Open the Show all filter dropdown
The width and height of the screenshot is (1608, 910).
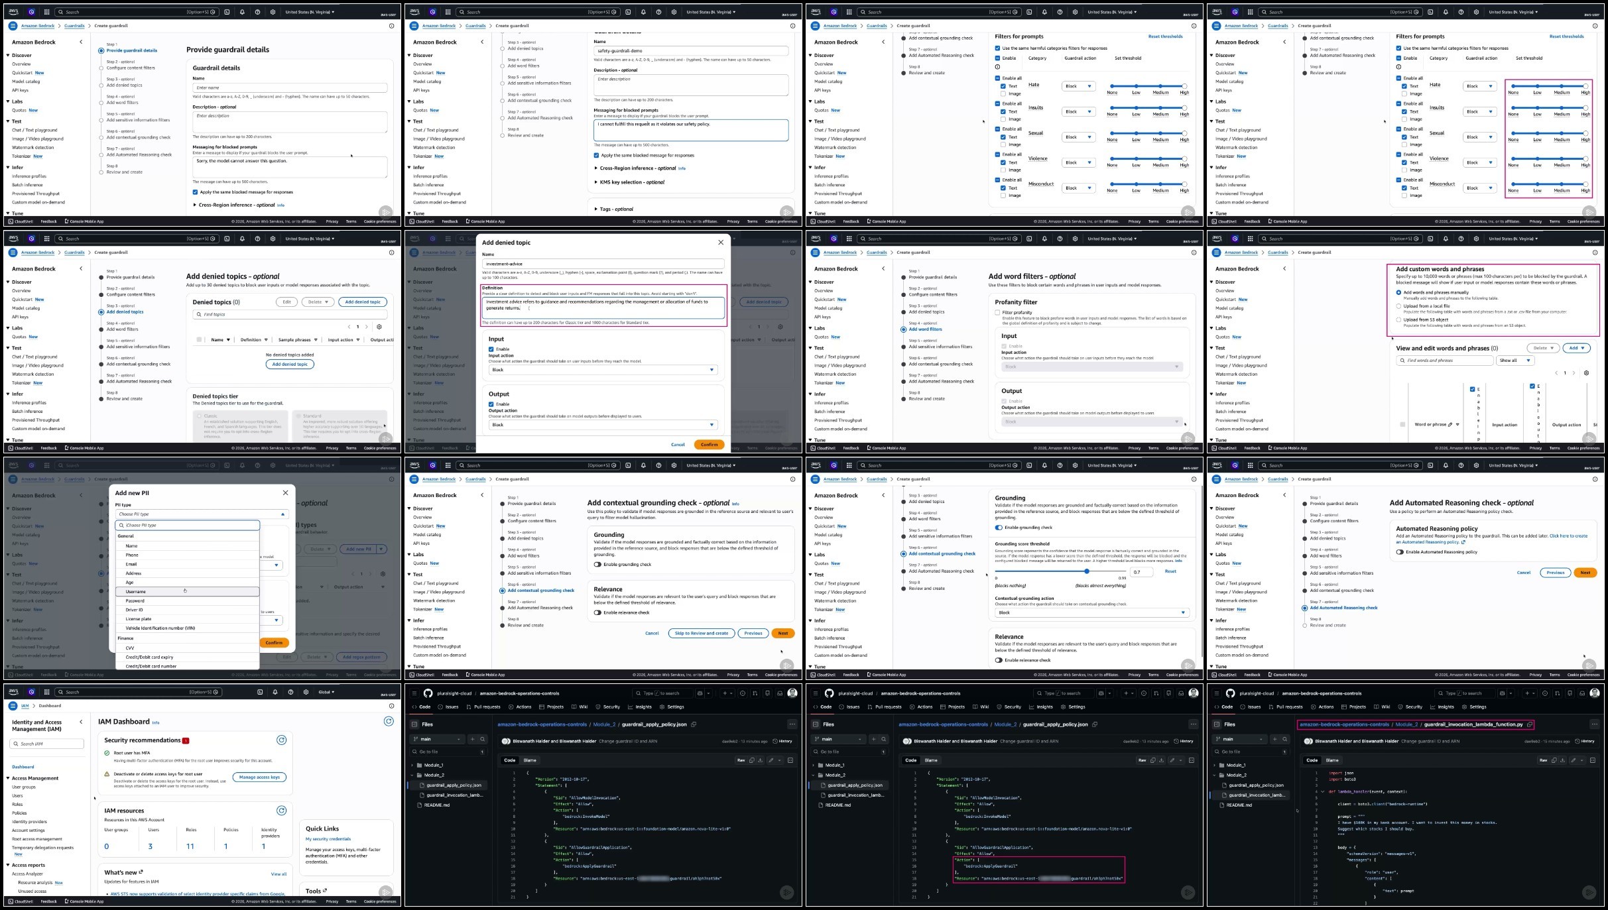coord(1515,361)
